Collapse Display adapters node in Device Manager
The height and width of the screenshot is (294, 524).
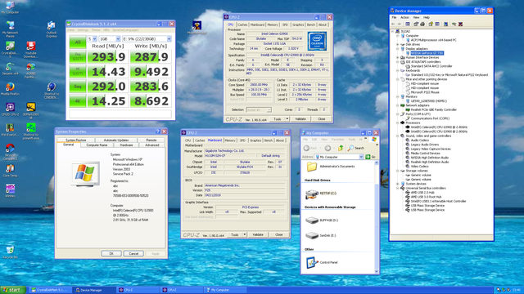click(x=398, y=49)
